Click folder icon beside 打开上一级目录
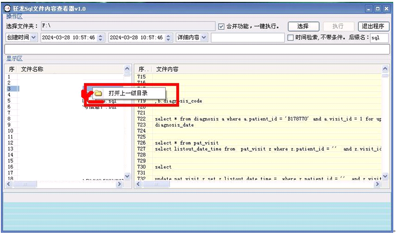The height and width of the screenshot is (235, 396). [x=98, y=93]
